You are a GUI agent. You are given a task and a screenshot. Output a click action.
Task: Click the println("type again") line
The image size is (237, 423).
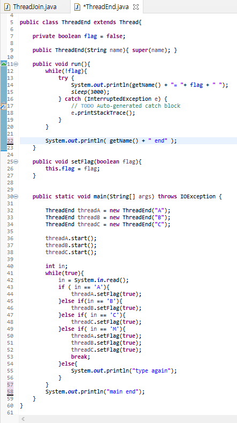pyautogui.click(x=124, y=371)
